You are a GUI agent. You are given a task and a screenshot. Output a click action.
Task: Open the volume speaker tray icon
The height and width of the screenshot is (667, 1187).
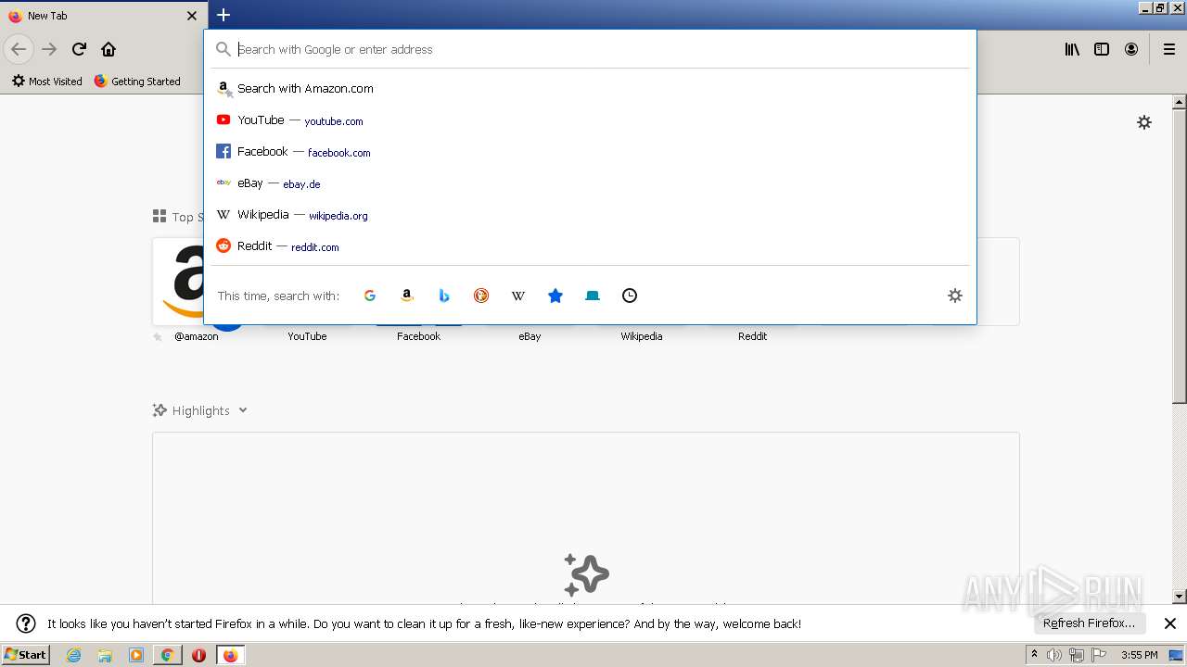point(1054,655)
